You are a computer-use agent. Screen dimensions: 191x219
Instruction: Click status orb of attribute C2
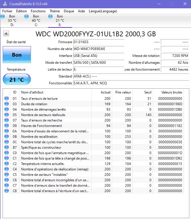click(7, 164)
